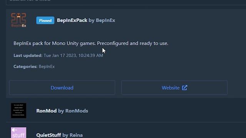The height and width of the screenshot is (138, 246).
Task: Click the 'by Reina' author text
Action: [x=73, y=135]
